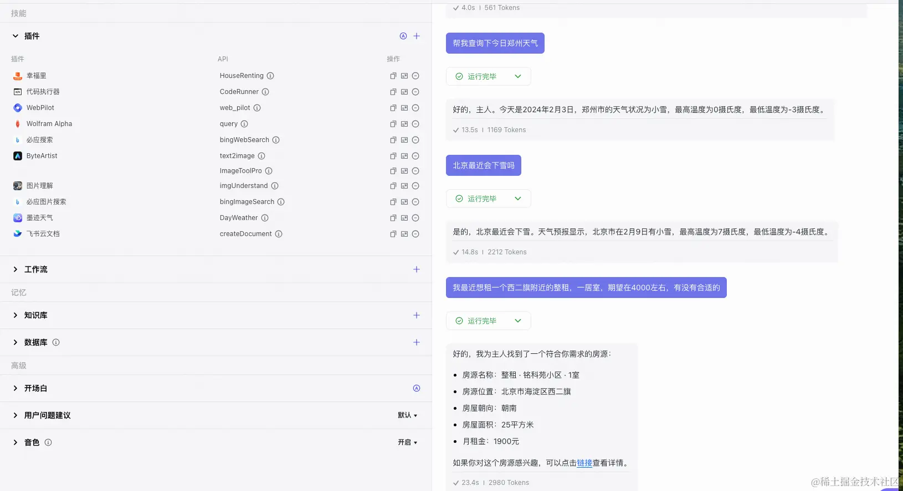Click the auto-generate icon for 开场白
The image size is (903, 491).
point(417,388)
